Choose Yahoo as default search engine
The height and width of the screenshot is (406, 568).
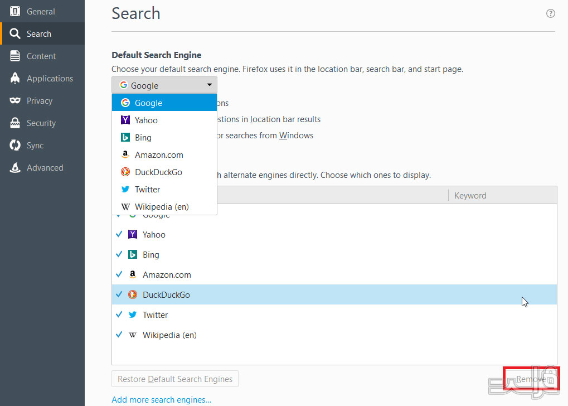(x=164, y=120)
